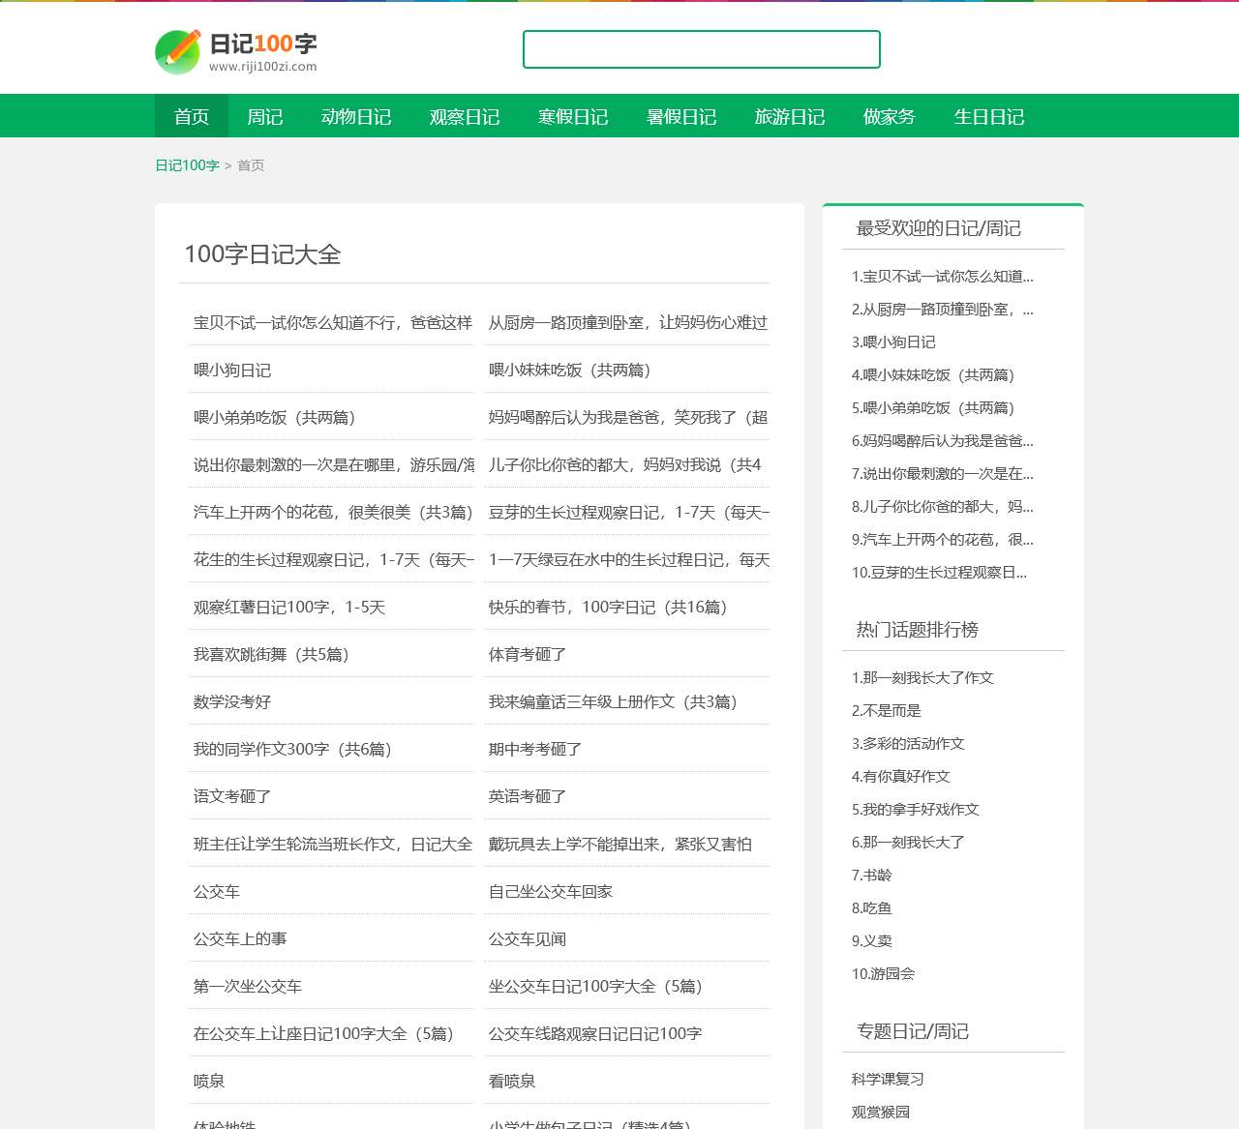Click the 科学课复习 special topic link

(x=886, y=1079)
